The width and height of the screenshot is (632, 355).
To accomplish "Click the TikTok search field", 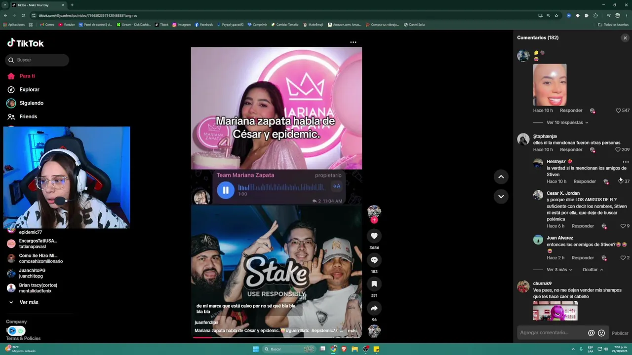I will click(37, 60).
